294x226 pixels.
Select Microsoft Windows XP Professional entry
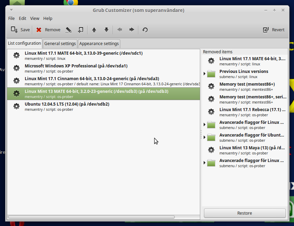pyautogui.click(x=103, y=68)
